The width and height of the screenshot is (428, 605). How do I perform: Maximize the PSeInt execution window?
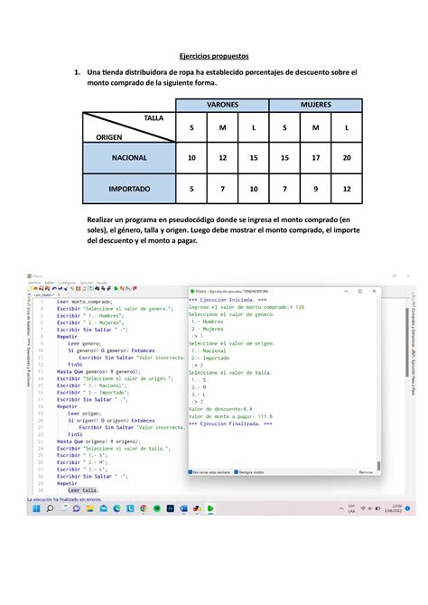pos(360,292)
